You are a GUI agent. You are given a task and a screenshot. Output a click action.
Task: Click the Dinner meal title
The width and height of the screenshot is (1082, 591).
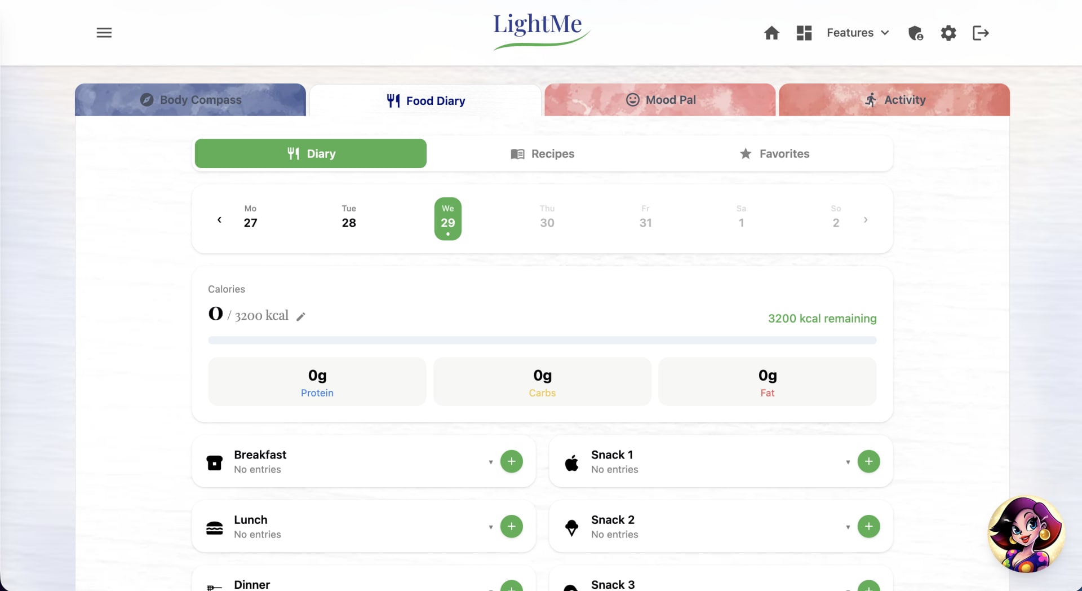click(x=252, y=584)
